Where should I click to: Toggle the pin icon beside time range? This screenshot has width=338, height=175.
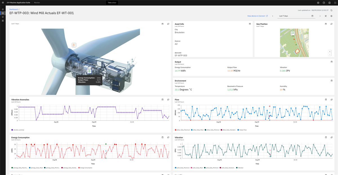(x=326, y=16)
